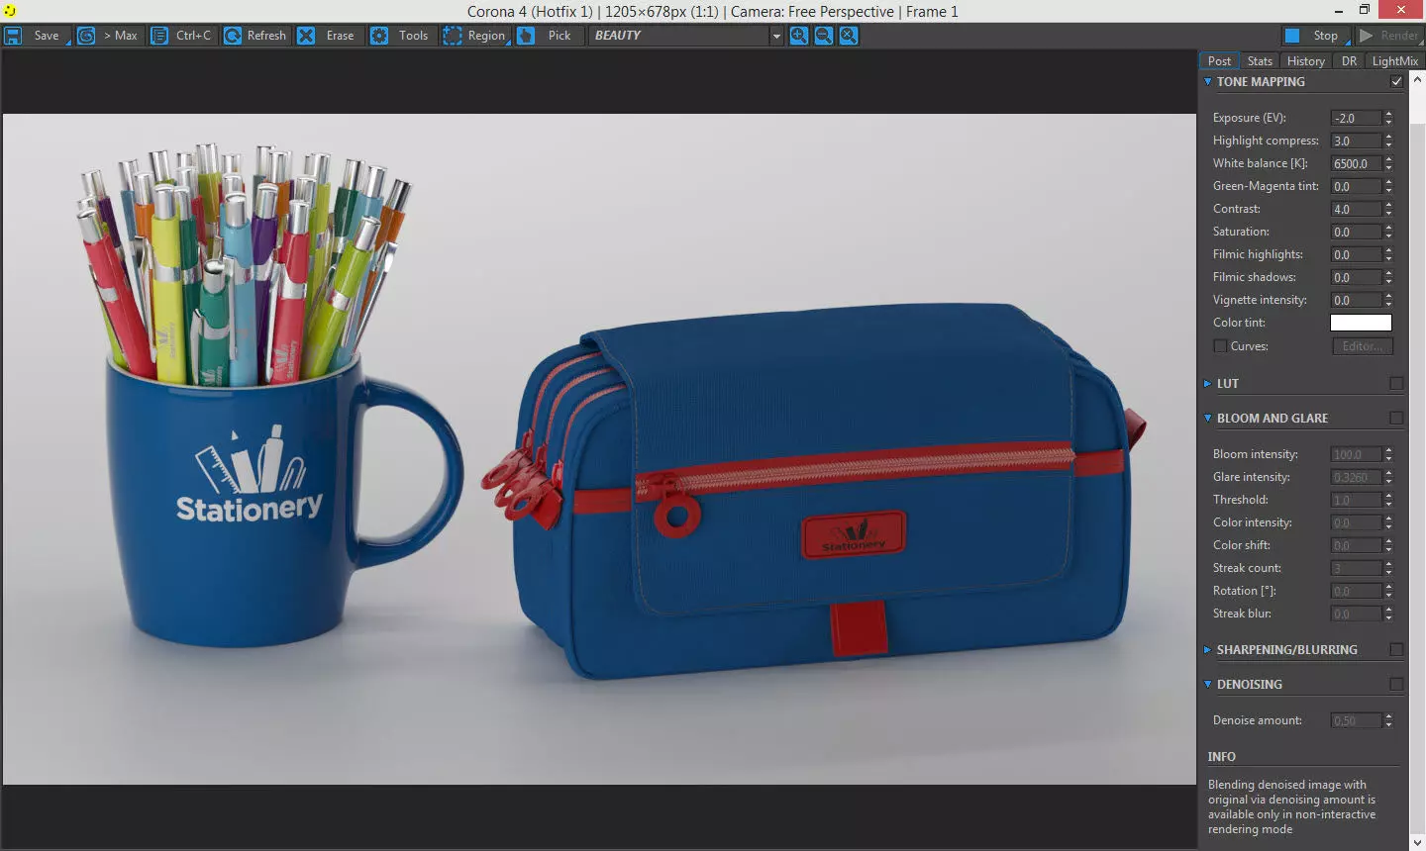Click the Save render button
Viewport: 1426px width, 851px height.
pyautogui.click(x=34, y=36)
